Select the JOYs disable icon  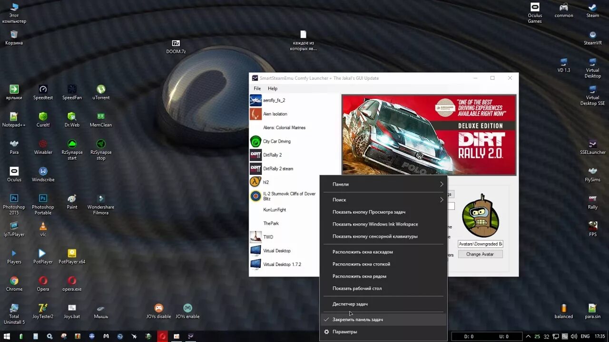pyautogui.click(x=159, y=311)
